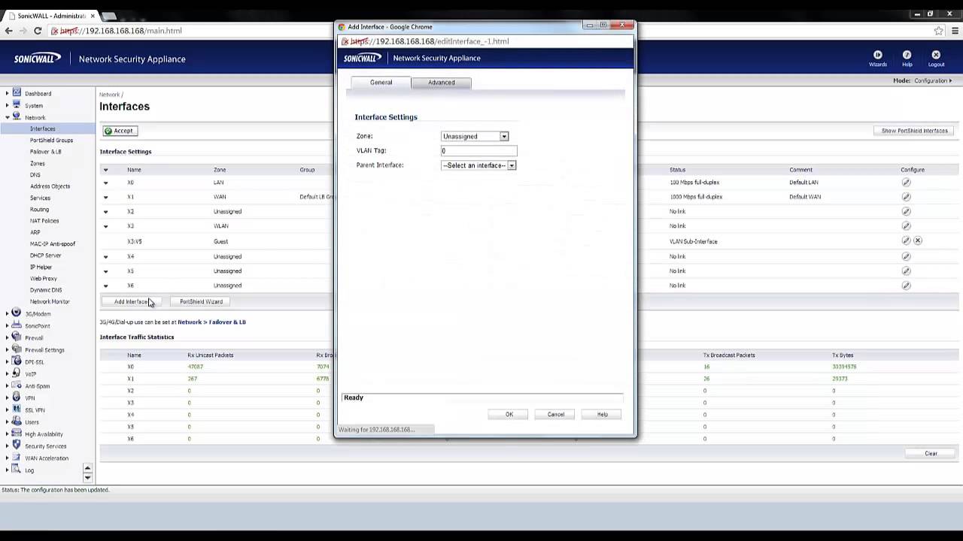
Task: Delete the X3:V5 sub-interface icon
Action: (918, 241)
